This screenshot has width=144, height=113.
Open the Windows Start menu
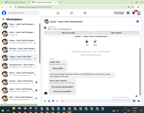coord(3,111)
